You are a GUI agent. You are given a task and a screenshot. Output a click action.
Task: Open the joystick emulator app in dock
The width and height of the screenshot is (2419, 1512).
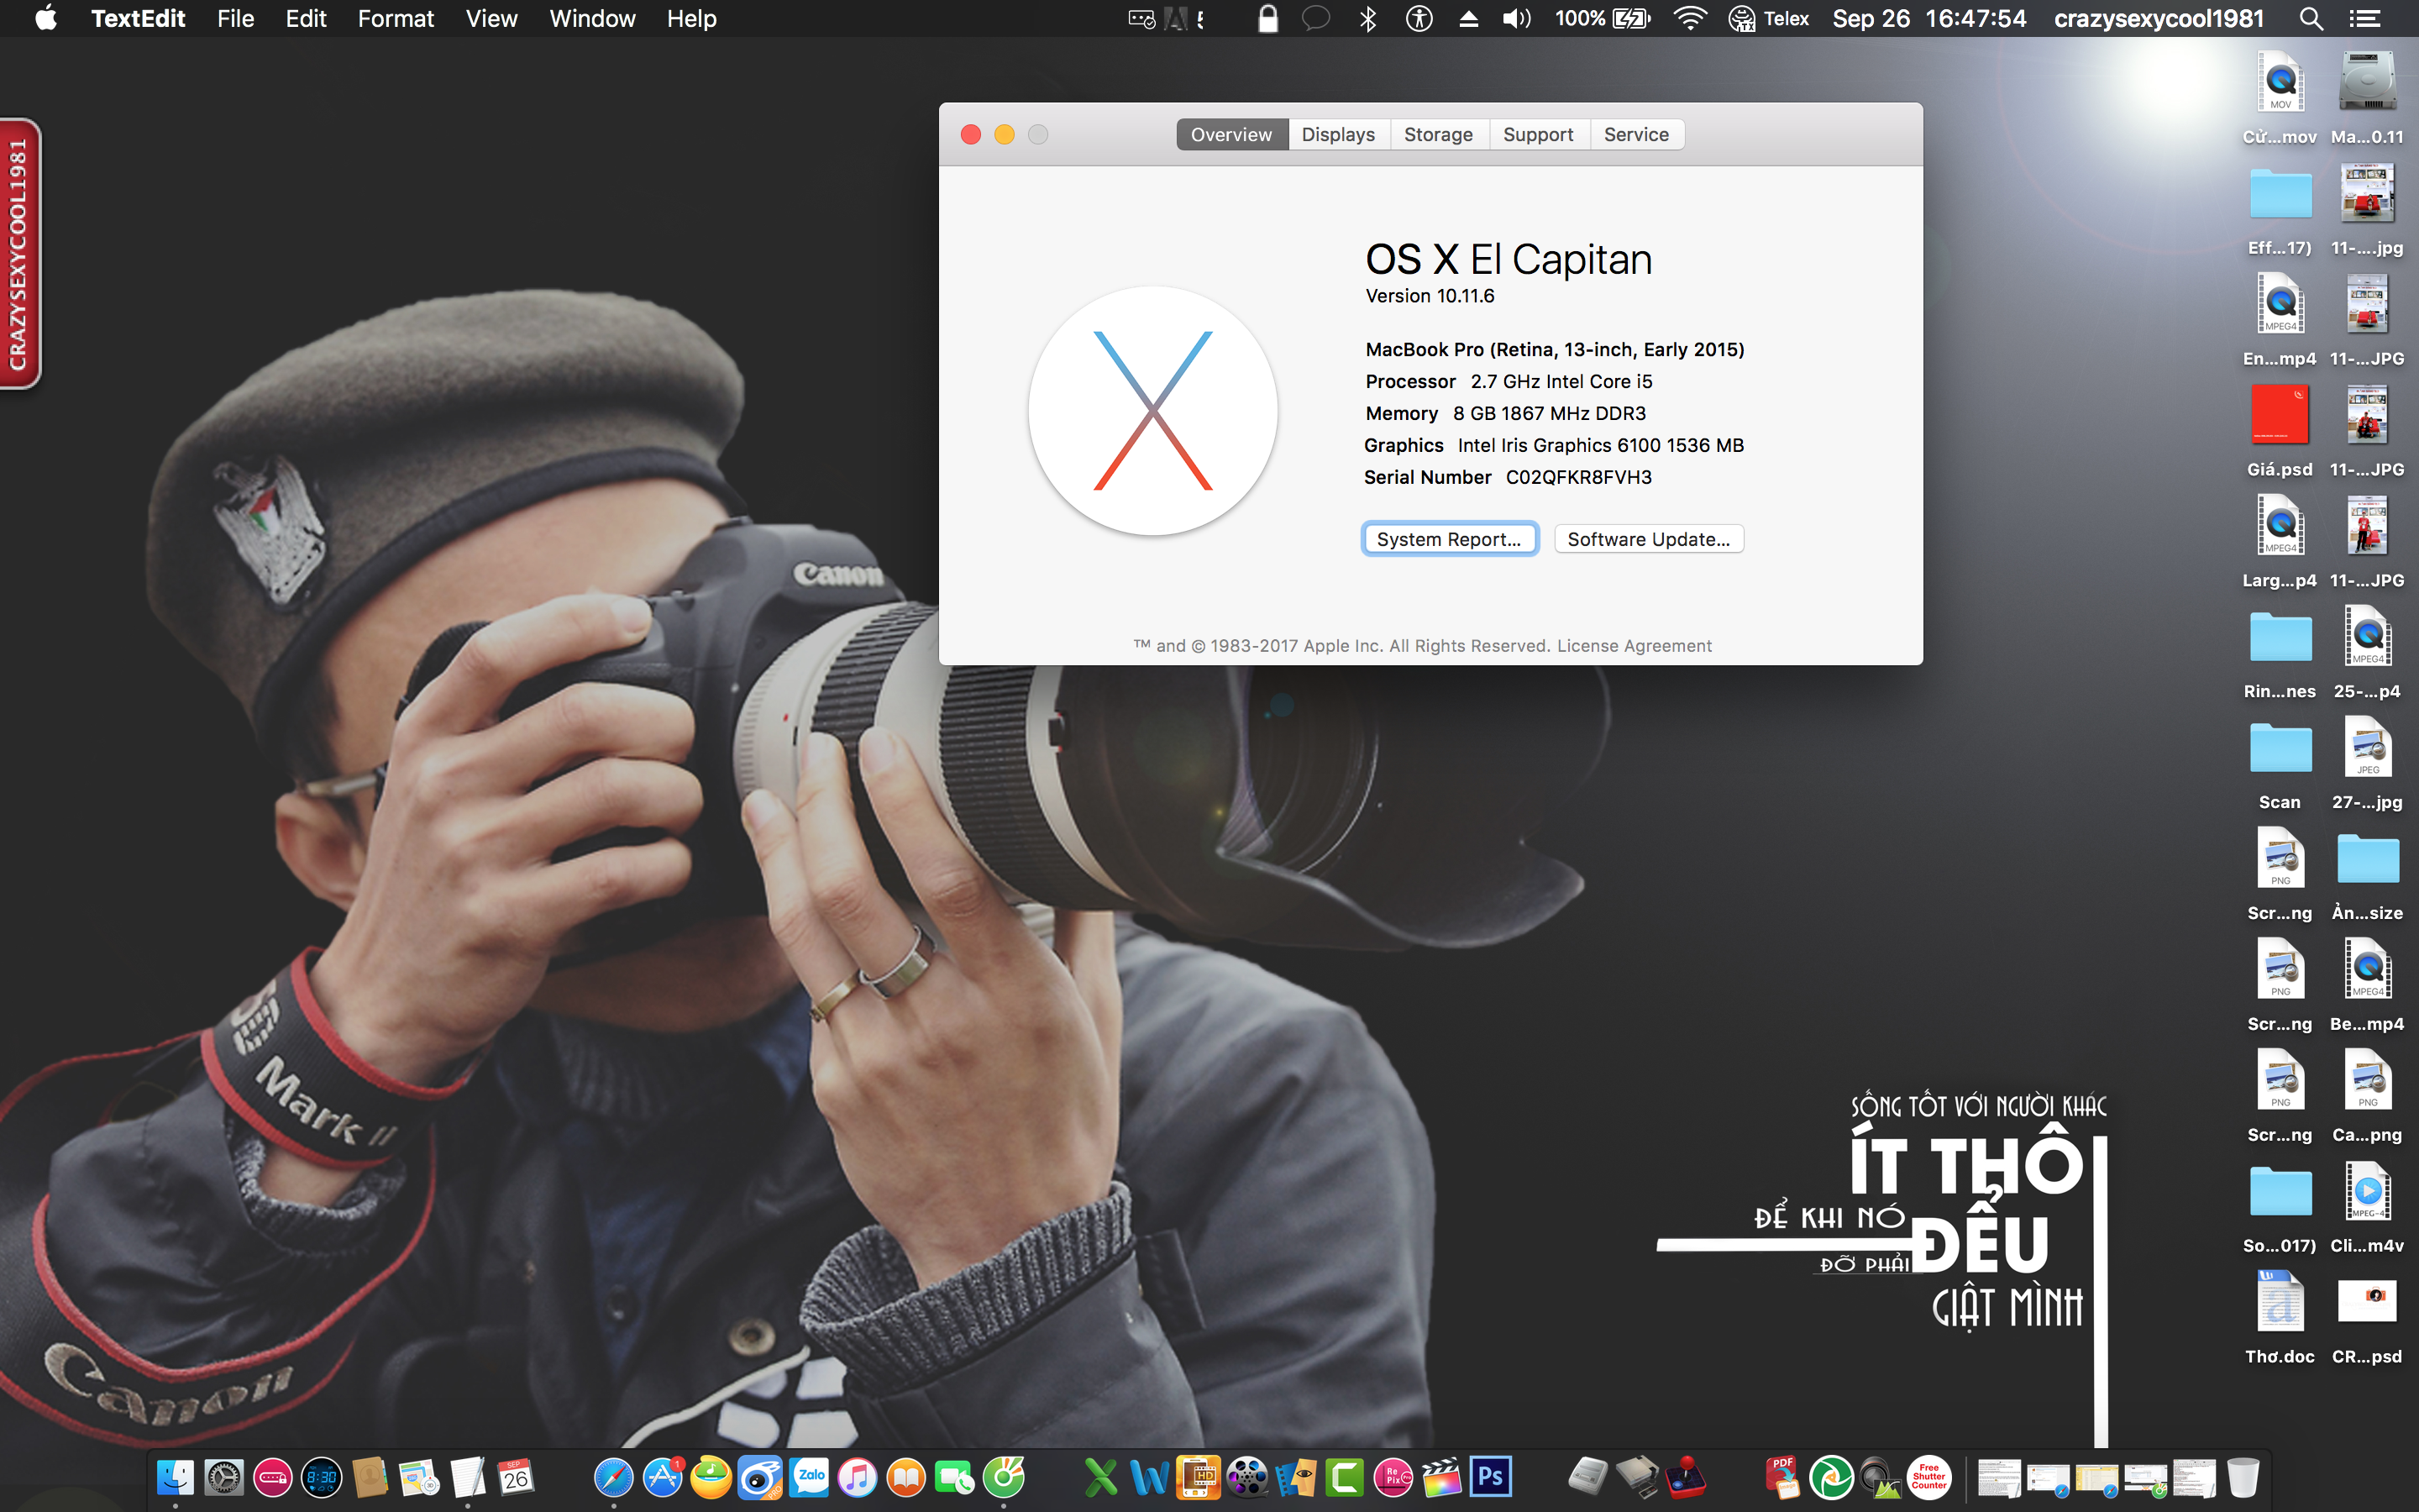[1685, 1476]
